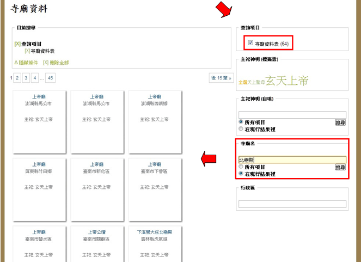Click the 行政區 text input field

click(292, 204)
